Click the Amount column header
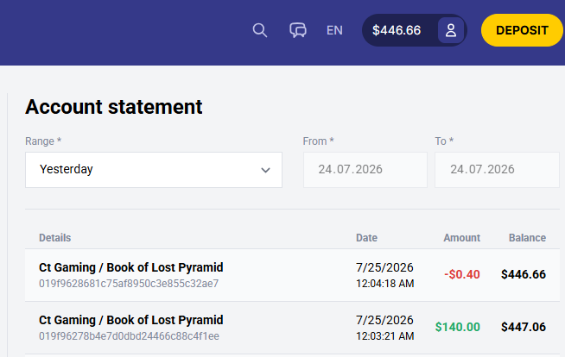The height and width of the screenshot is (357, 565). coord(461,238)
